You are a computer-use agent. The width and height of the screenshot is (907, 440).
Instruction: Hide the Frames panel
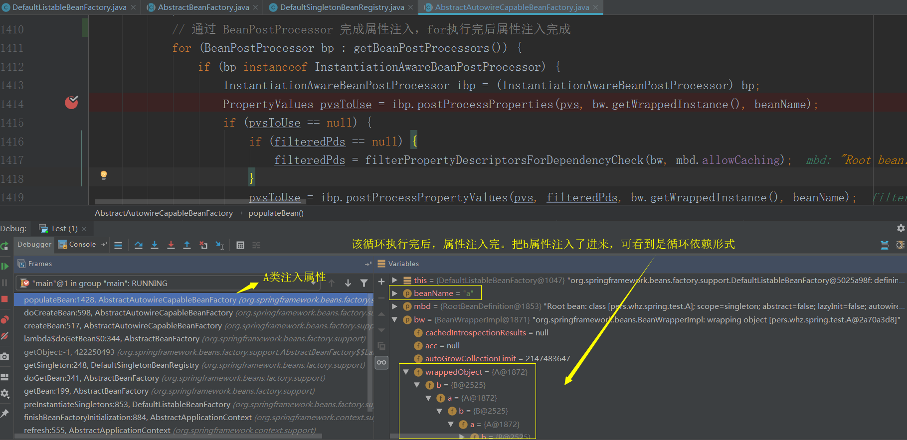coord(368,264)
